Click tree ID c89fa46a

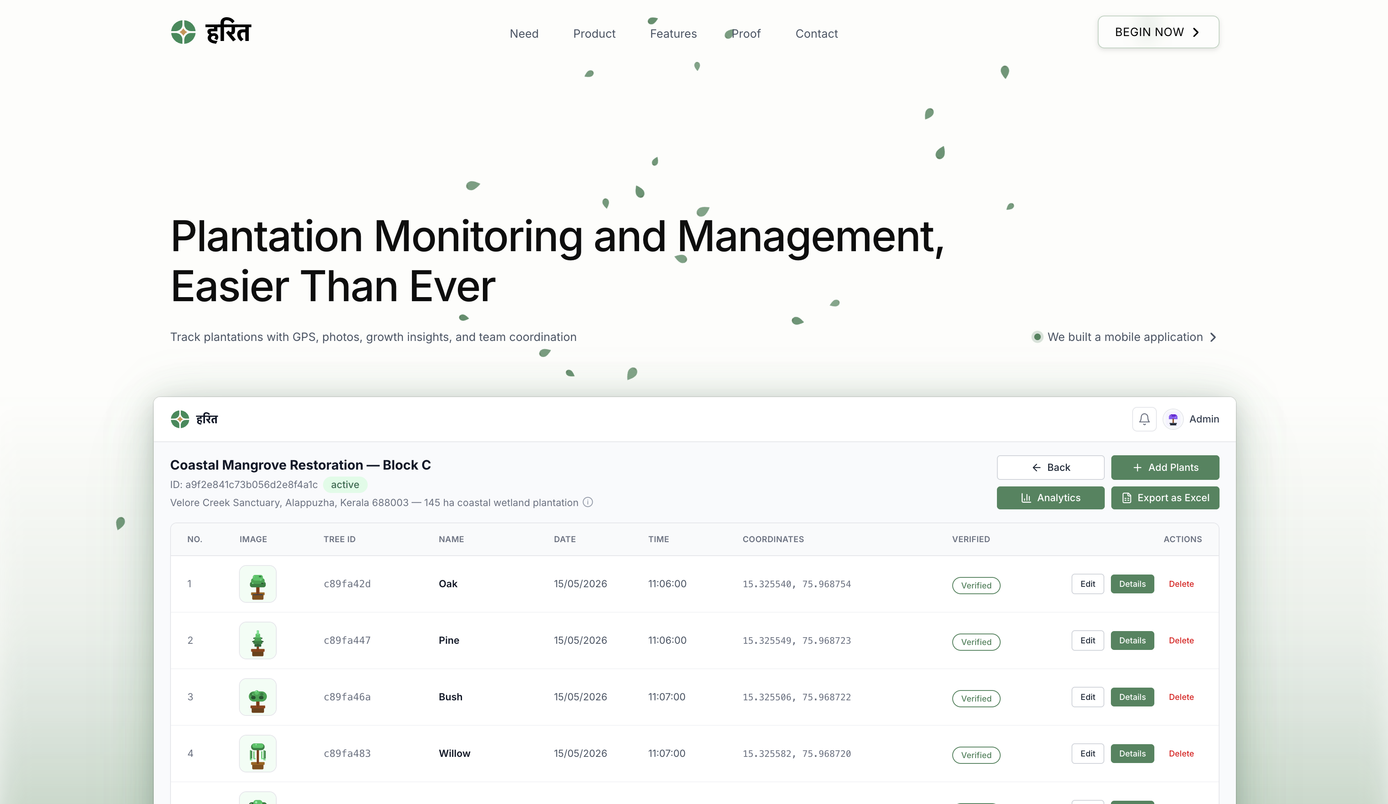coord(347,697)
